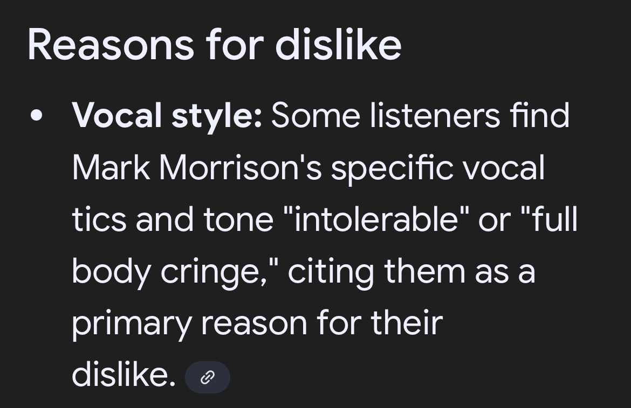Click the words "specific vocal"

point(437,168)
